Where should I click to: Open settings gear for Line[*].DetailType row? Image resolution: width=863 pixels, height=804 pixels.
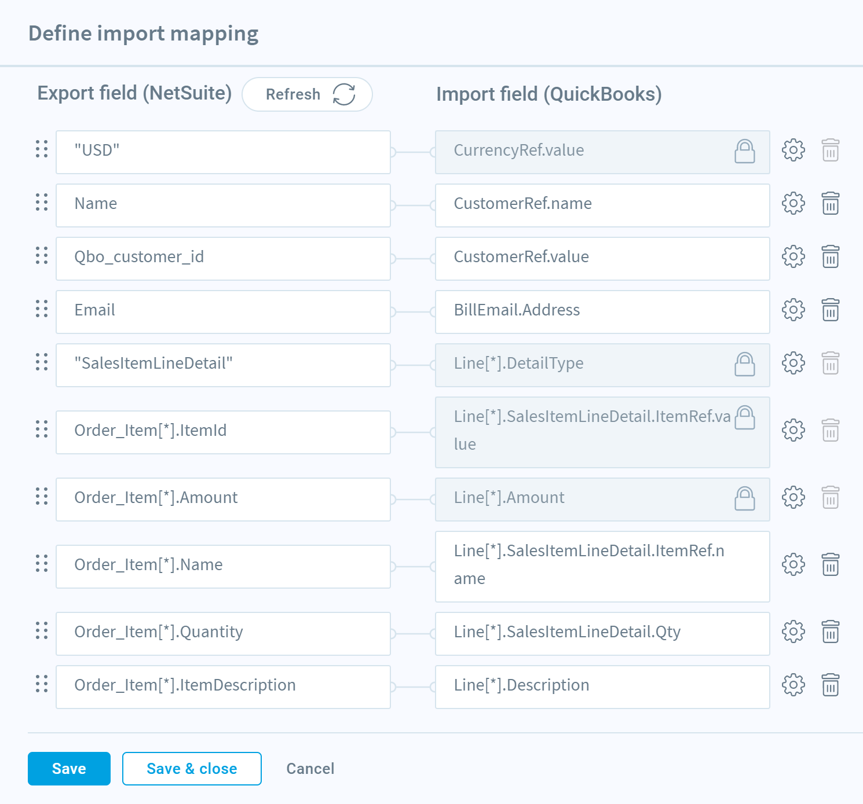point(793,364)
